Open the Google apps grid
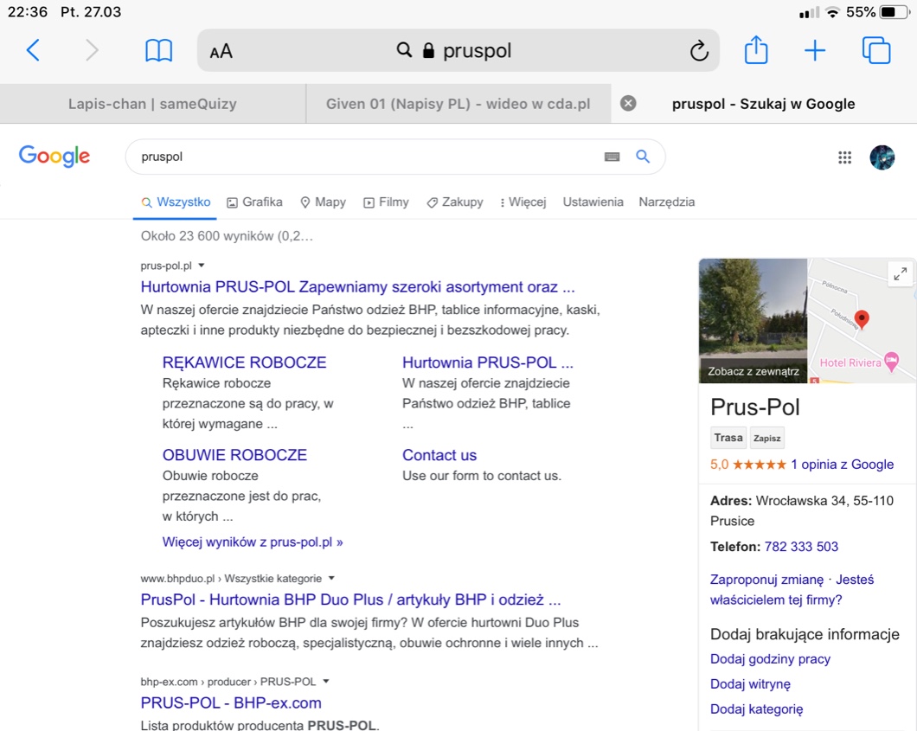917x731 pixels. 845,157
